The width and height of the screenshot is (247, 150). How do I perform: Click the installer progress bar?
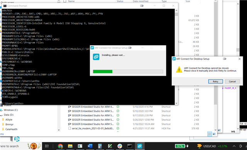[128, 72]
